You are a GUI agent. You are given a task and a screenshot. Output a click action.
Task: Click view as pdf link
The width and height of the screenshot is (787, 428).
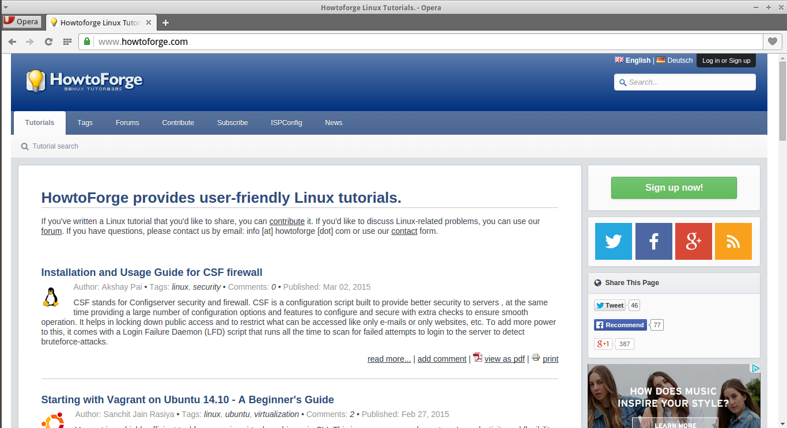505,359
